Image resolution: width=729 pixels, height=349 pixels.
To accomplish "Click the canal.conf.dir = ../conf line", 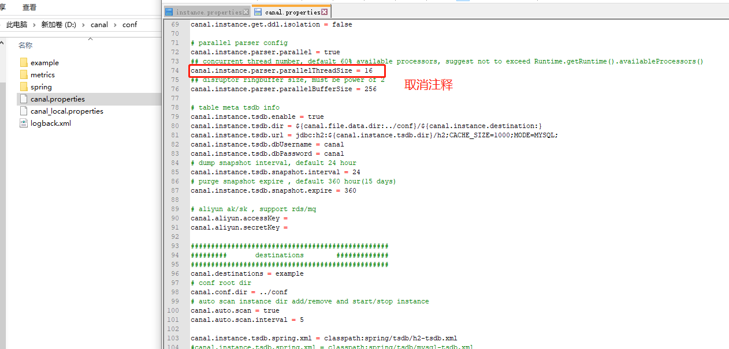I will [x=239, y=292].
